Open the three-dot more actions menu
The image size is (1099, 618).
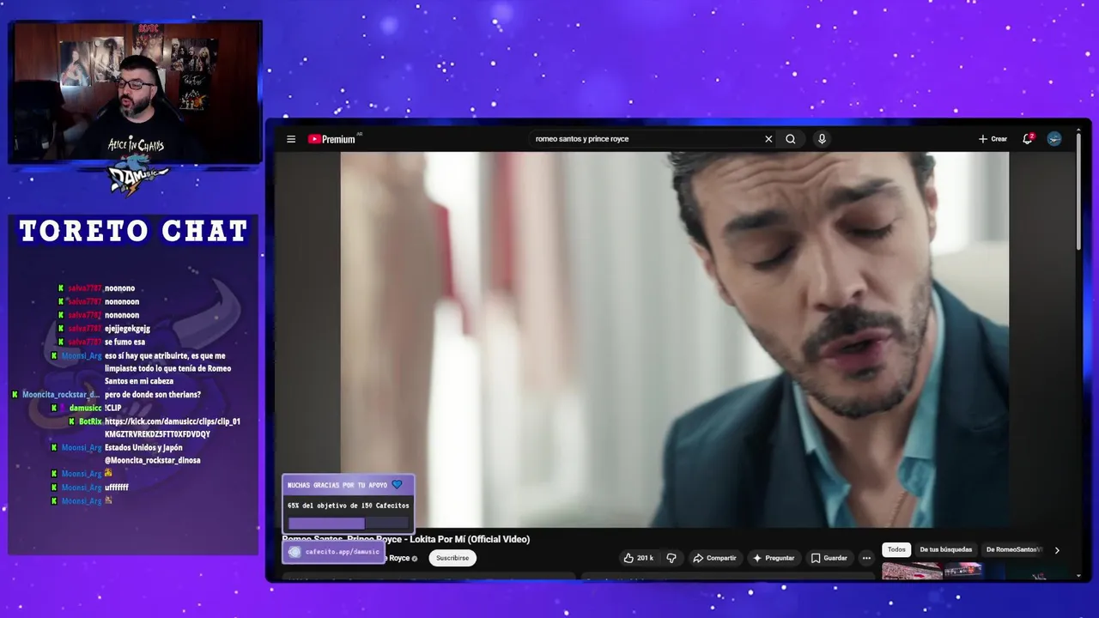coord(866,558)
